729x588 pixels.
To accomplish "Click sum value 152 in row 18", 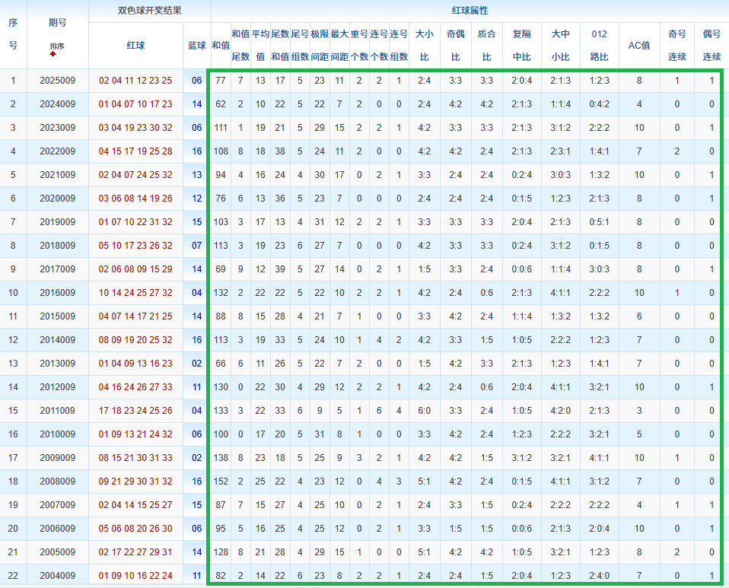I will (x=221, y=482).
